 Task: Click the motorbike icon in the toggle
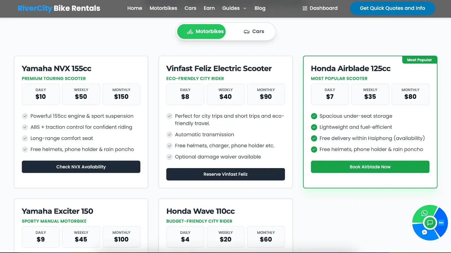(190, 32)
